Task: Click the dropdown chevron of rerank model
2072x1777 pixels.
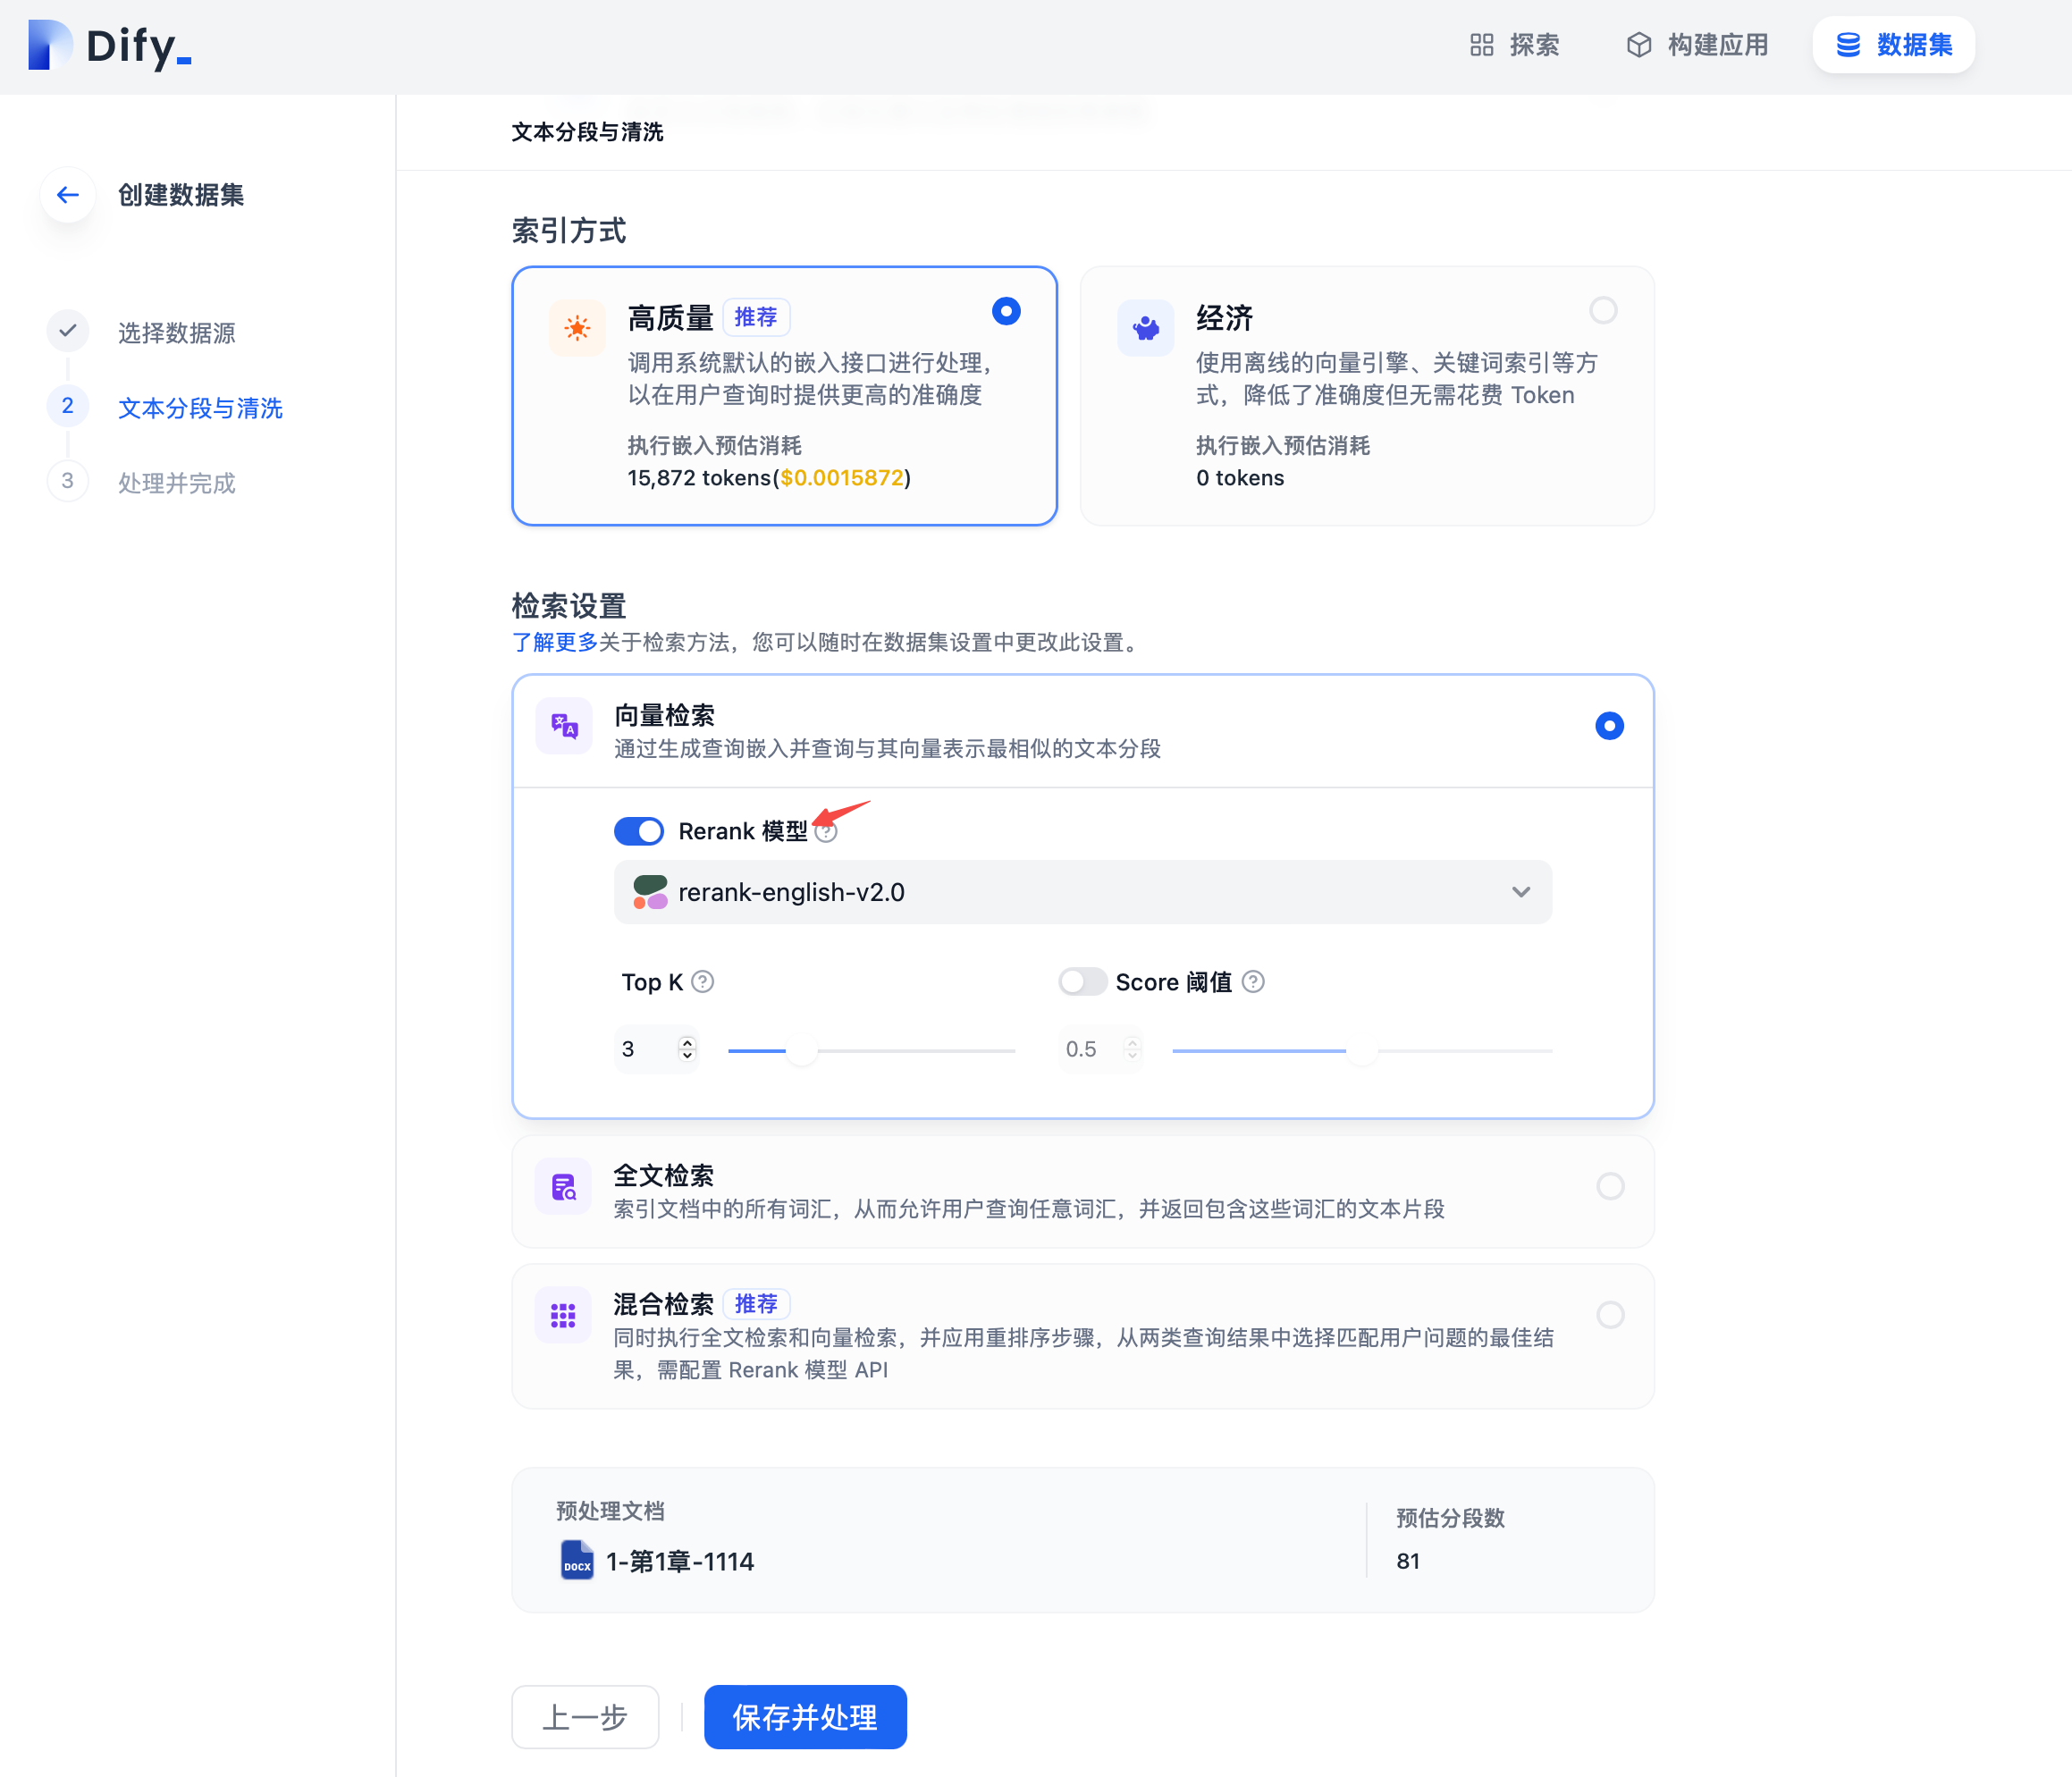Action: pos(1521,892)
